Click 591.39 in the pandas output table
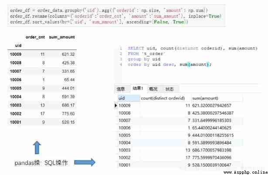This screenshot has height=175, width=268. point(68,96)
